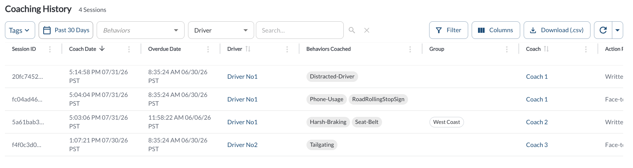Screen dimensions: 633x168
Task: Open the Past 30 Days date range
Action: pos(66,30)
